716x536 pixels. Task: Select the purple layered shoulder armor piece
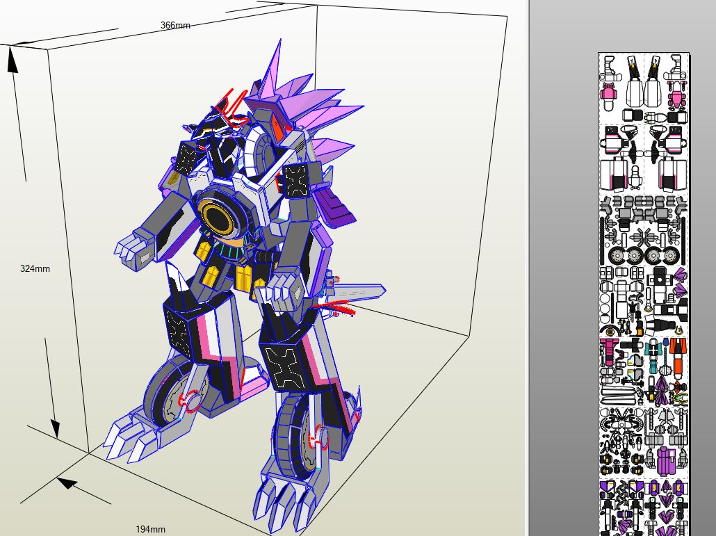[x=334, y=208]
